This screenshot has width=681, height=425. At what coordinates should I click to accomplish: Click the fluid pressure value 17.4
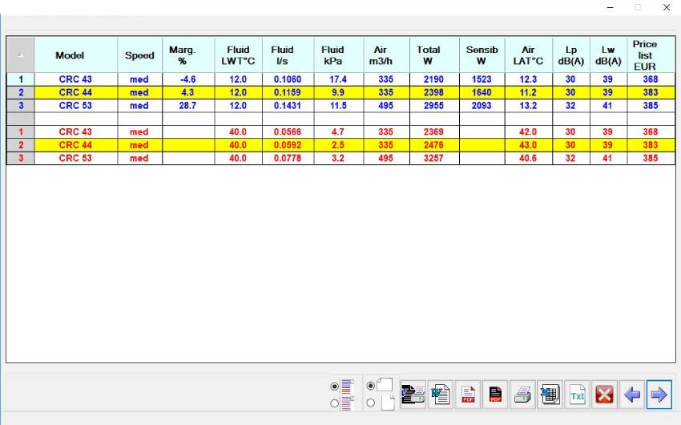(x=338, y=79)
